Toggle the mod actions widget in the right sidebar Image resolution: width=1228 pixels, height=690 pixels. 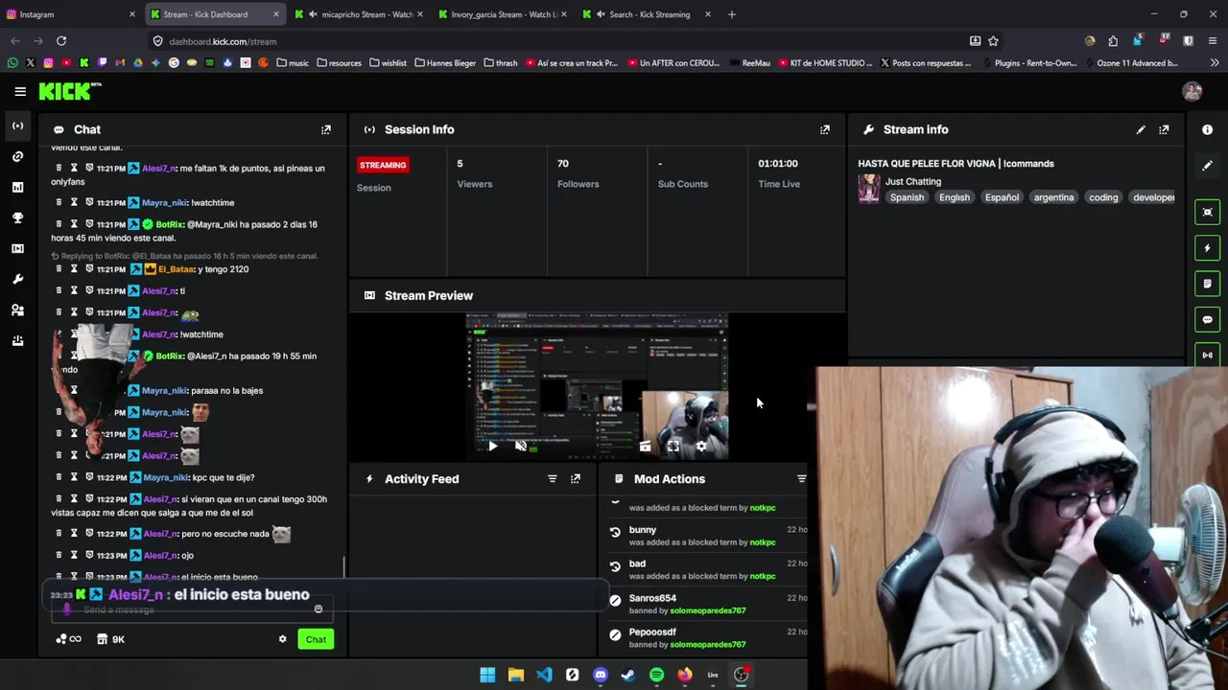pos(1207,284)
